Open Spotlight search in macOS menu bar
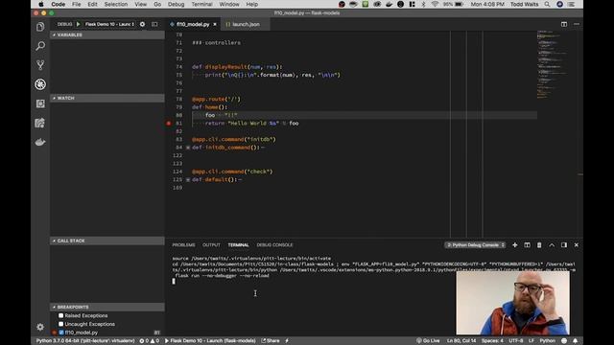 (547, 4)
